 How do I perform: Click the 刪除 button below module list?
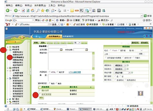pyautogui.click(x=41, y=98)
